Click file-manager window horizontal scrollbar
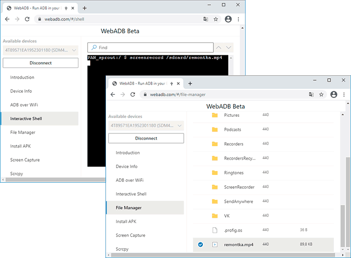The image size is (351, 258). coord(223,255)
